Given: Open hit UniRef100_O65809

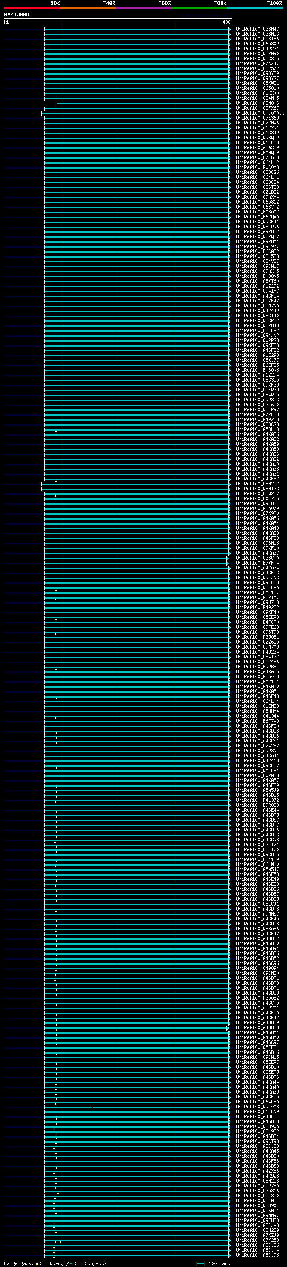Looking at the screenshot, I should pos(257,44).
